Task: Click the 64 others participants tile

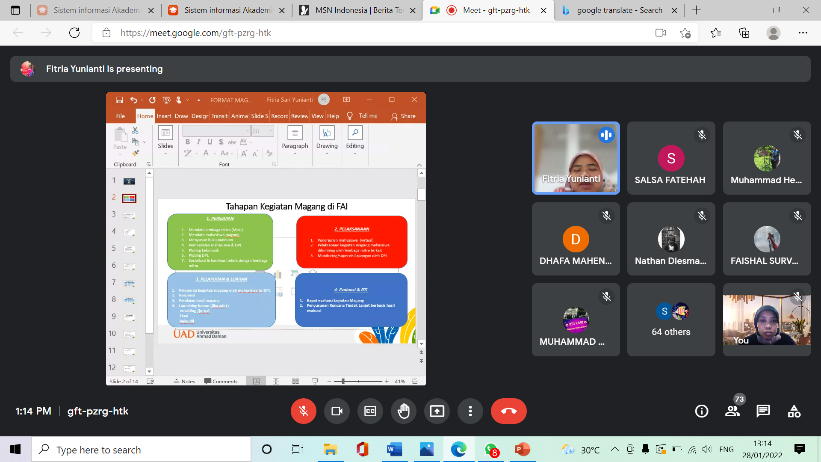Action: (671, 320)
